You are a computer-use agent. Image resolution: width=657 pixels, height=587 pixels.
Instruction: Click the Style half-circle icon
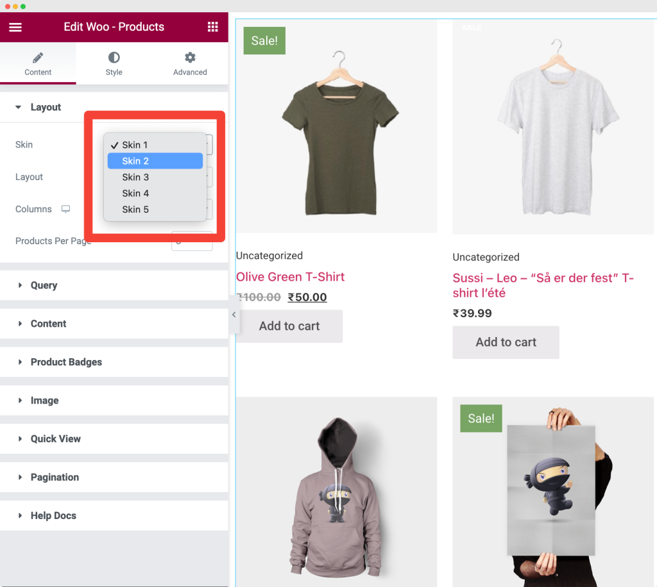tap(114, 57)
